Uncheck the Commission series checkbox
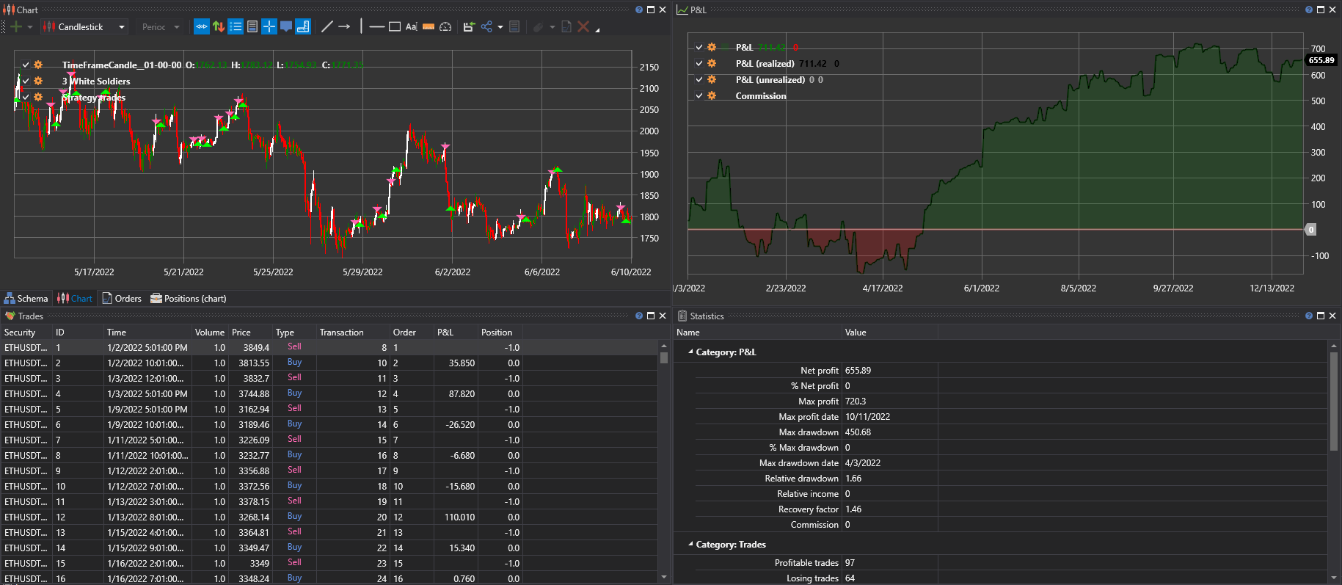1342x585 pixels. click(699, 95)
